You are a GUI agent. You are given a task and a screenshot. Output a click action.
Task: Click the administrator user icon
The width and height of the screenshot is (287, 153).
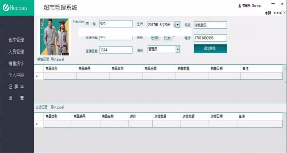coord(240,6)
